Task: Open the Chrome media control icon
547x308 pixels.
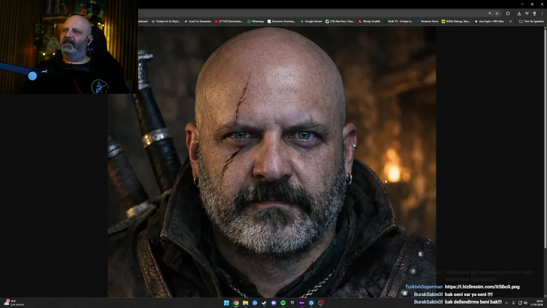Action: 527,13
